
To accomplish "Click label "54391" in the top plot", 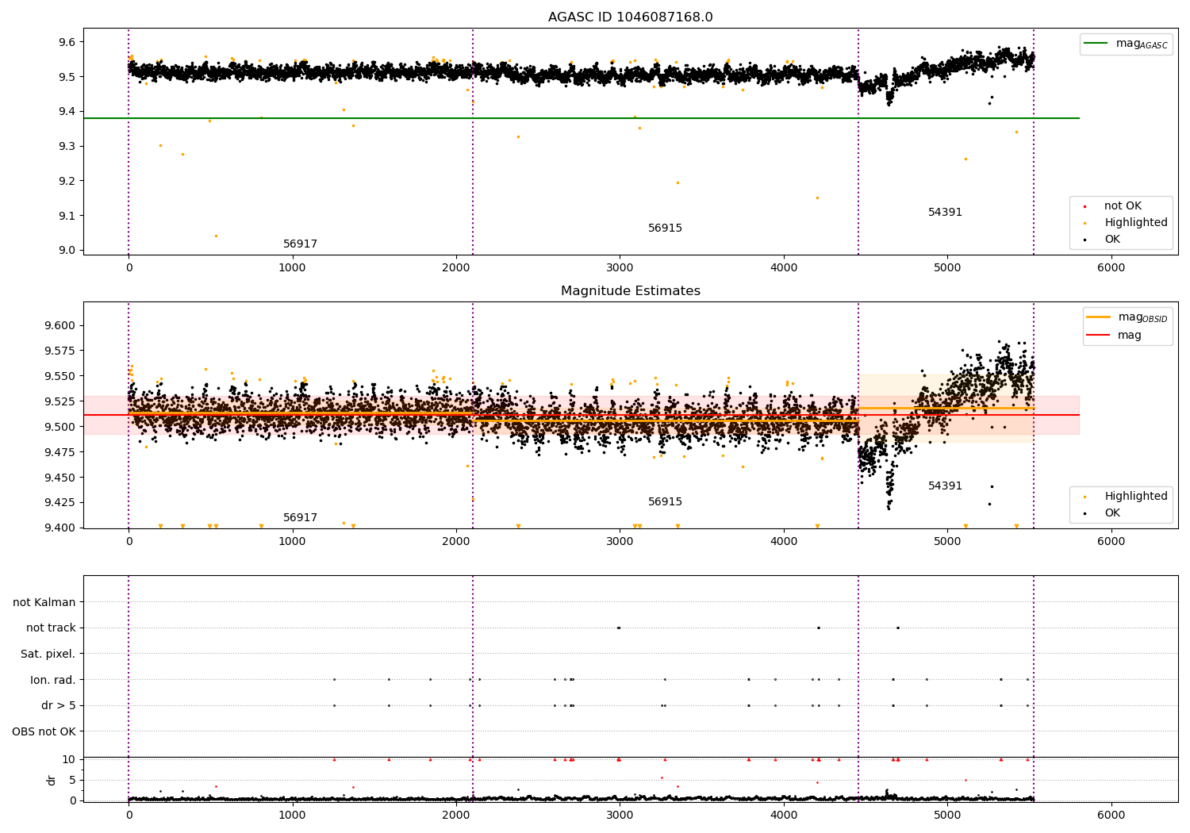I will (x=945, y=213).
